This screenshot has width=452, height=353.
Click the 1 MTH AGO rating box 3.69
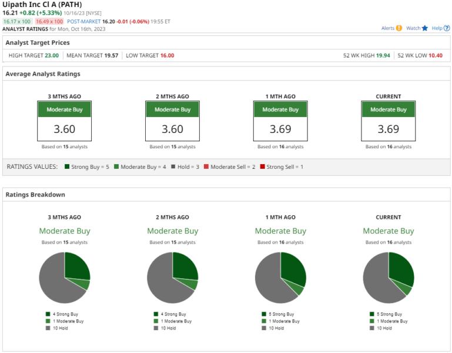tap(280, 121)
